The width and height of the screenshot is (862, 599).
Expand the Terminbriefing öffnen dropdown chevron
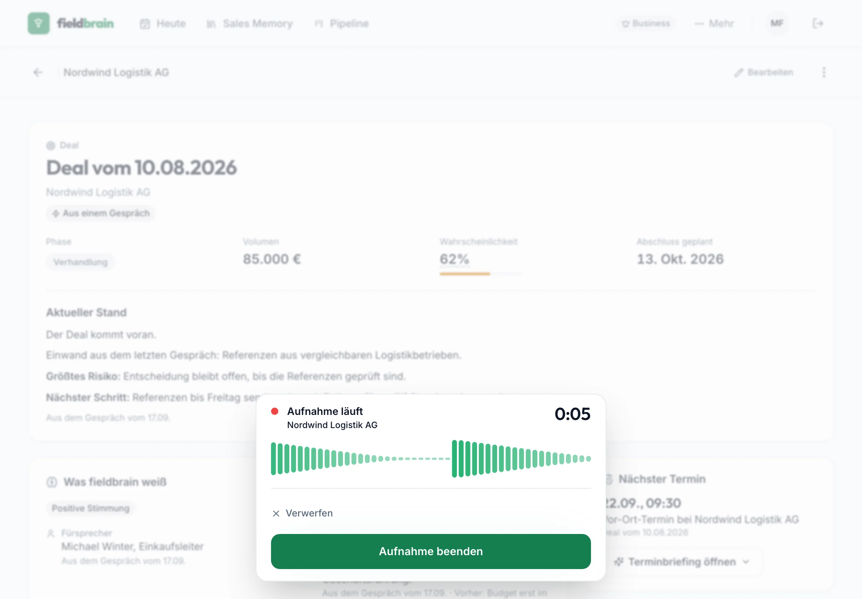746,562
